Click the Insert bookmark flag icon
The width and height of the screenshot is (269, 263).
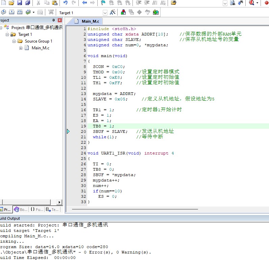click(103, 3)
